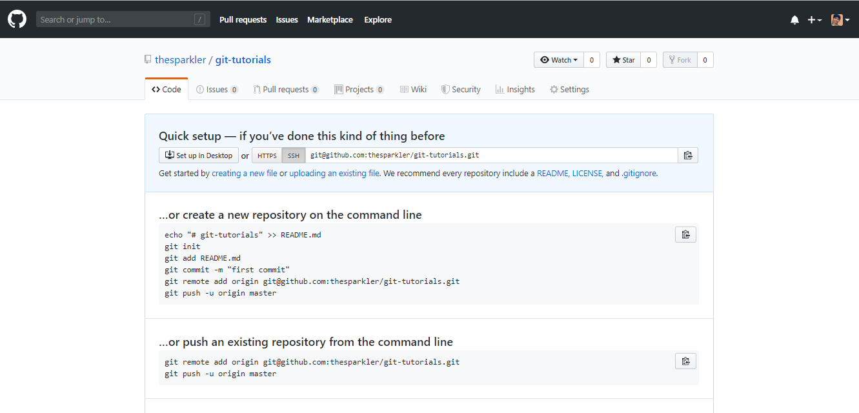This screenshot has width=859, height=413.
Task: Open the LICENSE link
Action: pos(587,174)
